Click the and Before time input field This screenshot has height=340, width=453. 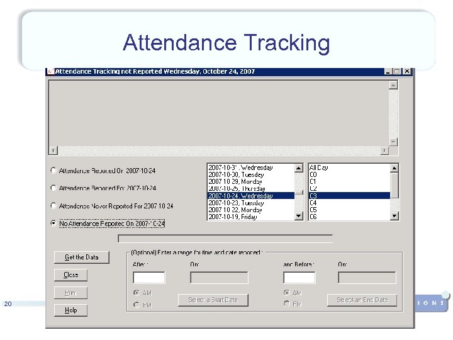(299, 278)
